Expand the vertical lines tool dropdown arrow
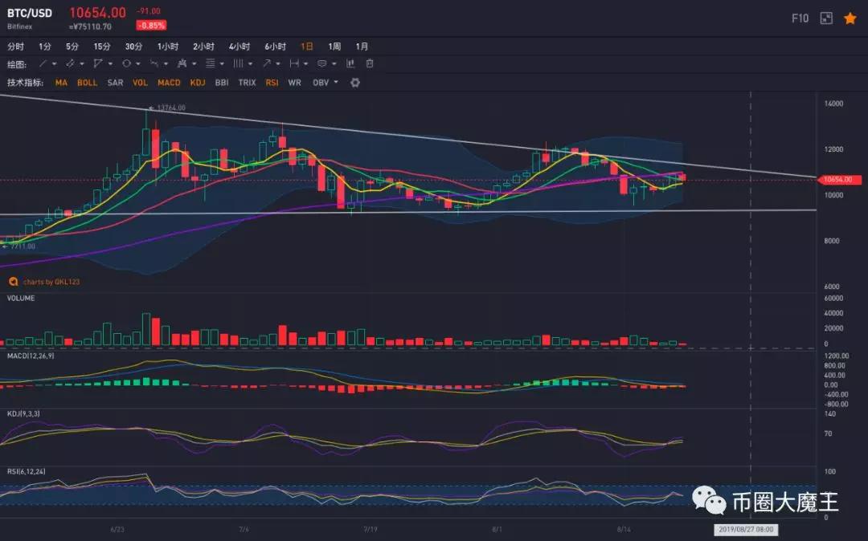868x541 pixels. click(x=250, y=64)
